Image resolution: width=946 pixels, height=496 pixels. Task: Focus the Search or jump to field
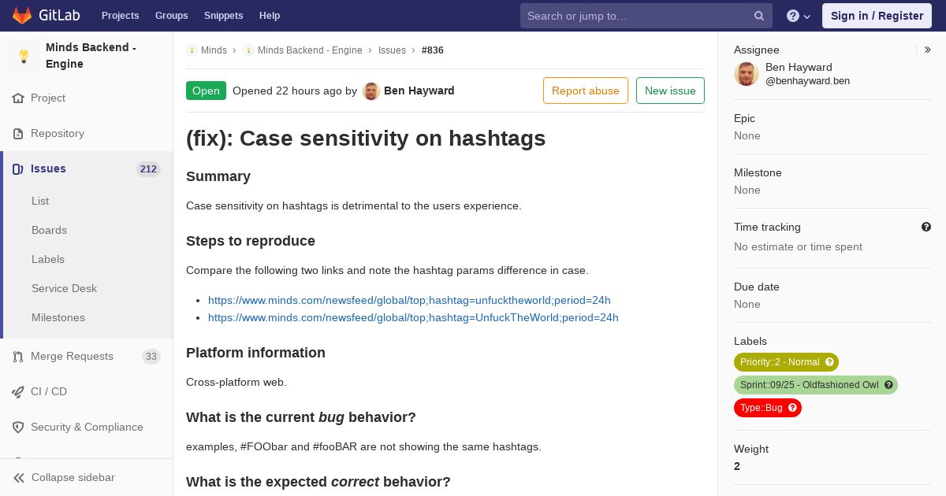pos(637,16)
